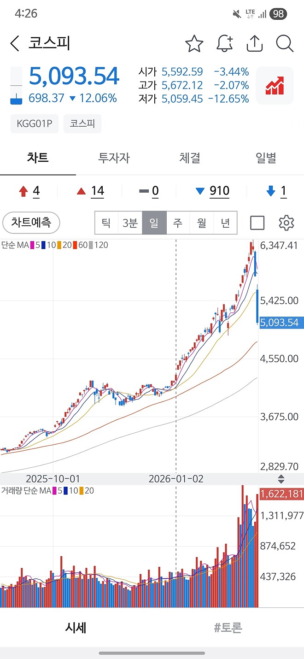Image resolution: width=304 pixels, height=659 pixels.
Task: Open the #토론 discussion section
Action: click(228, 627)
